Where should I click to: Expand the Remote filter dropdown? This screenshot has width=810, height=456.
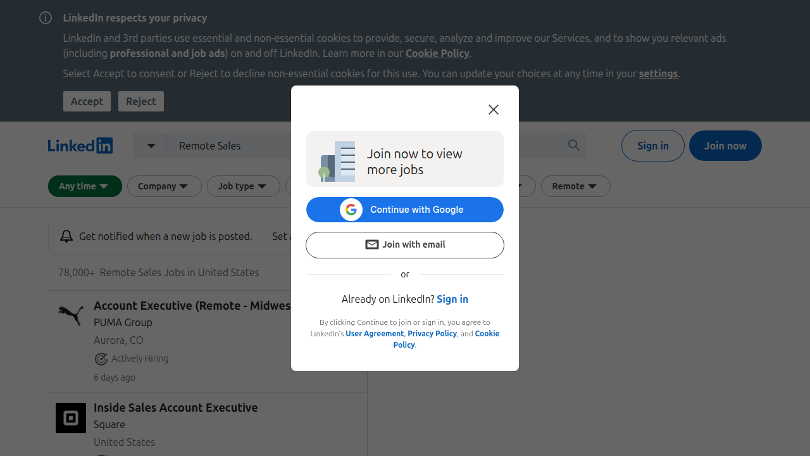[x=576, y=186]
